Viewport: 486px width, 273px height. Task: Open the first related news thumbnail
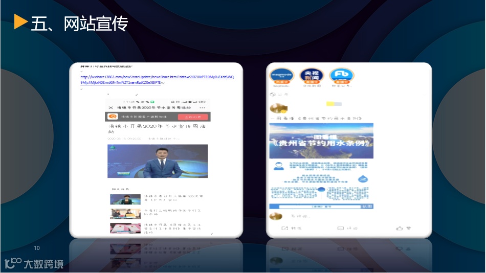(x=125, y=199)
